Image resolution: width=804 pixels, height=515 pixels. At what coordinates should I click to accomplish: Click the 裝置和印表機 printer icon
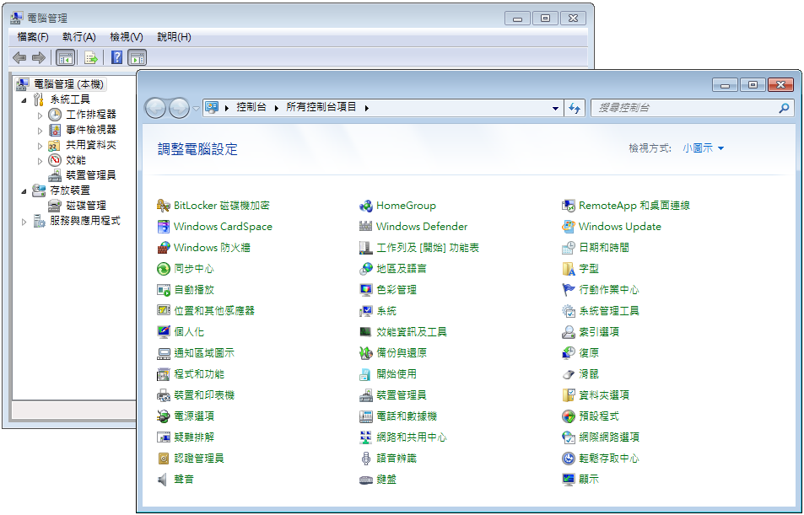pyautogui.click(x=163, y=395)
